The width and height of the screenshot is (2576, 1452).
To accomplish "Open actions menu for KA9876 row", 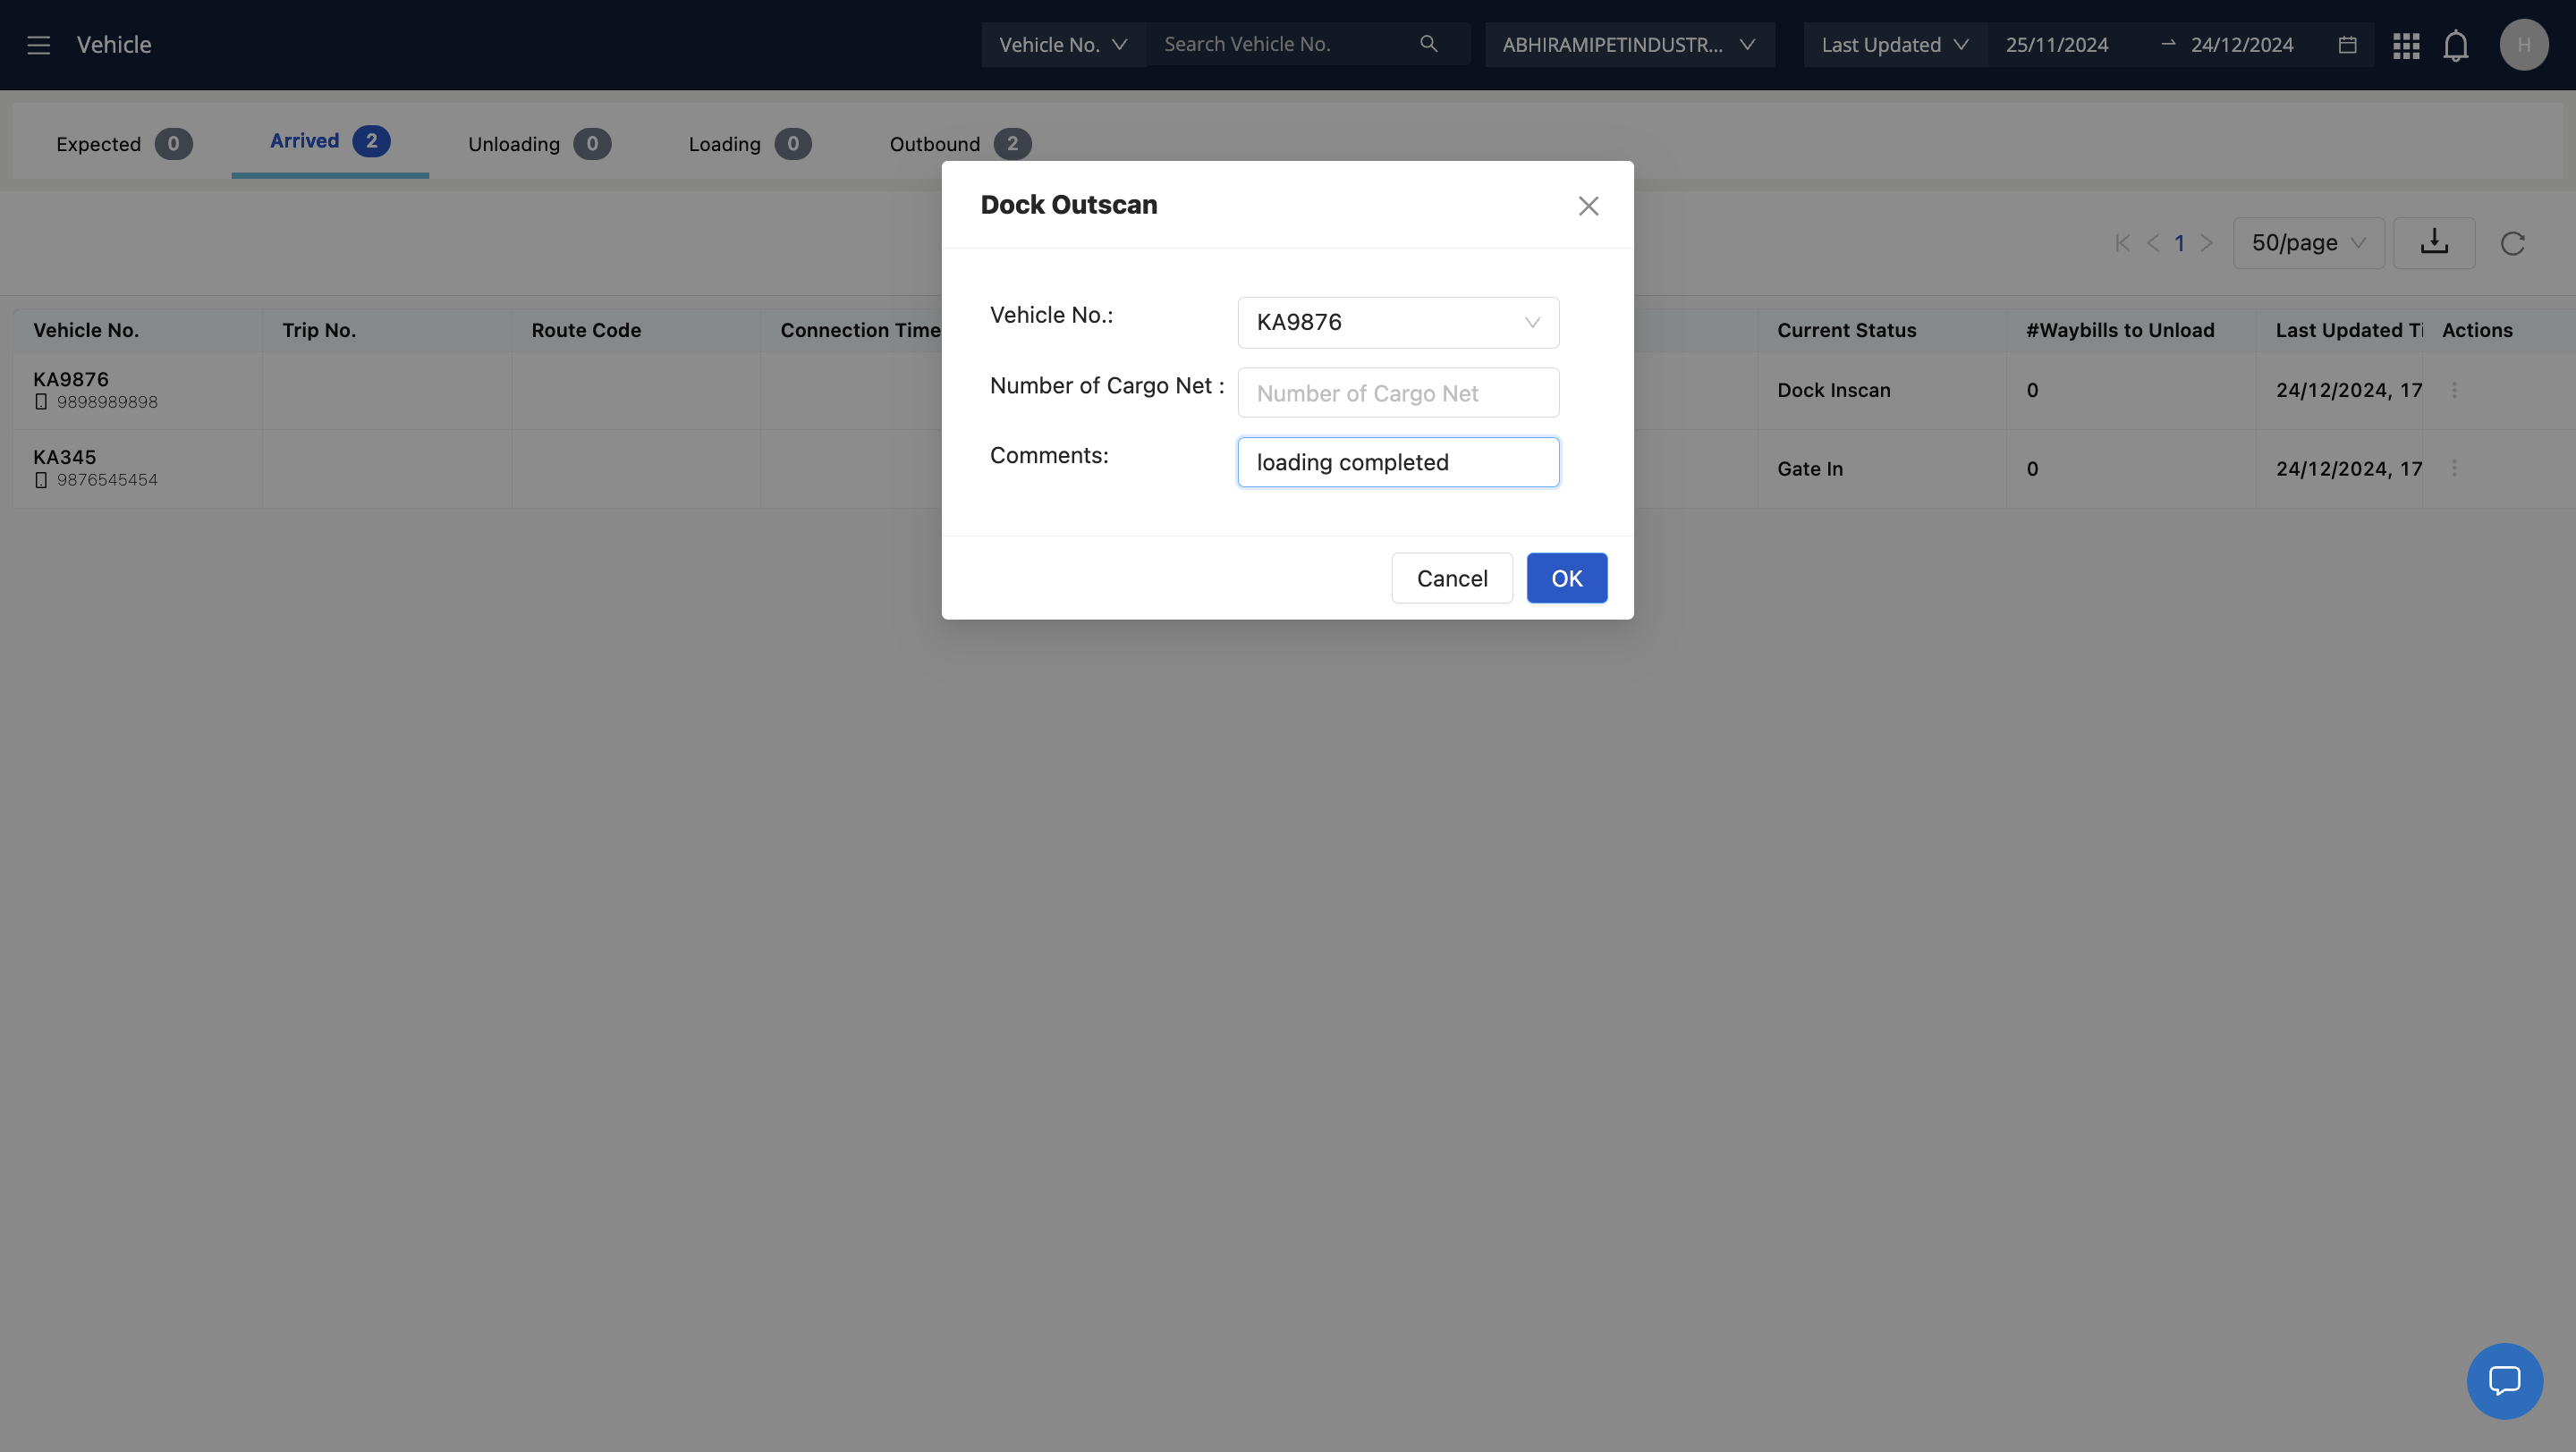I will (x=2454, y=390).
